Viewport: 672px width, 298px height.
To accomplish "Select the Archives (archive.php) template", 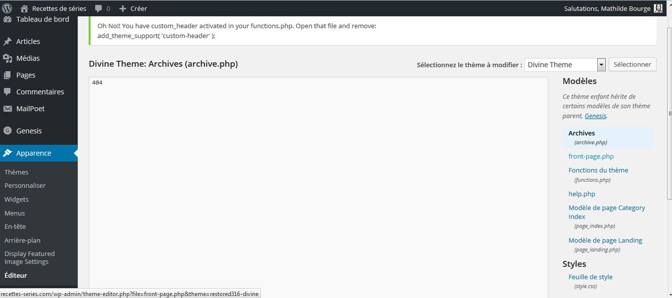I will click(x=608, y=137).
